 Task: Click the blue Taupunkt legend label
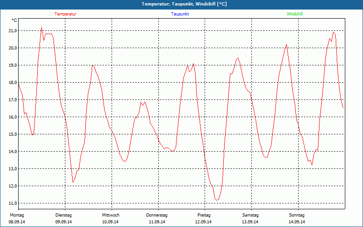[180, 14]
